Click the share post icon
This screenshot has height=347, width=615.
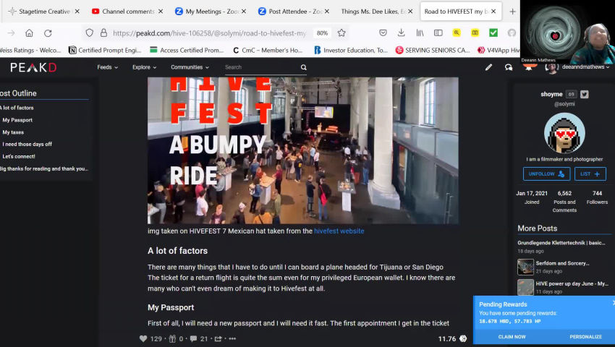coord(218,338)
